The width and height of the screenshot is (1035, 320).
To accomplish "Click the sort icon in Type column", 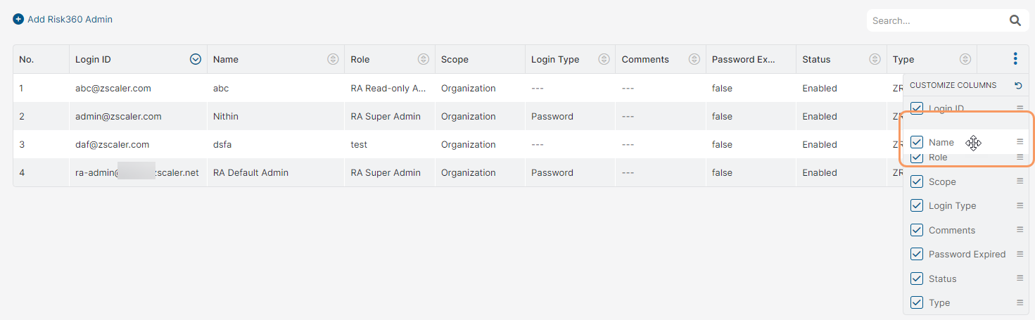I will pos(965,59).
